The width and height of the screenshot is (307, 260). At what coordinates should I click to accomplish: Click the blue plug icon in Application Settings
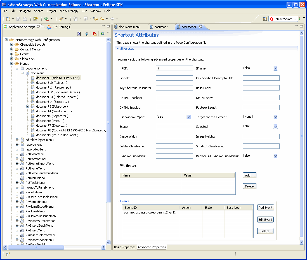pos(87,34)
